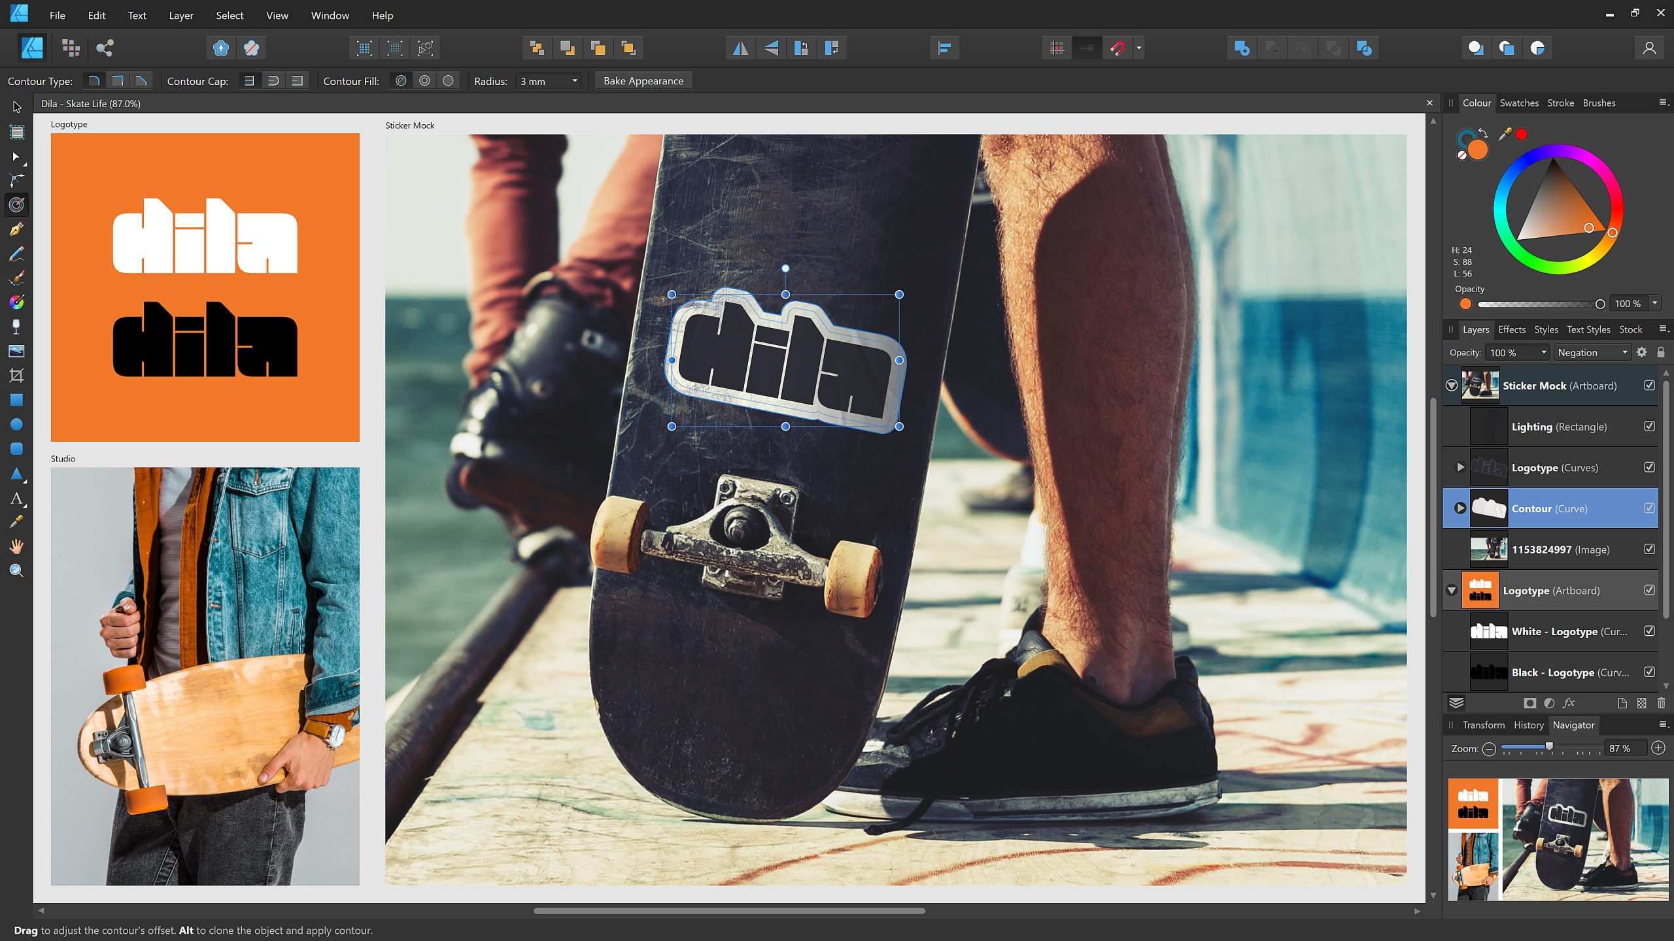Select the Move tool
Image resolution: width=1674 pixels, height=941 pixels.
16,107
